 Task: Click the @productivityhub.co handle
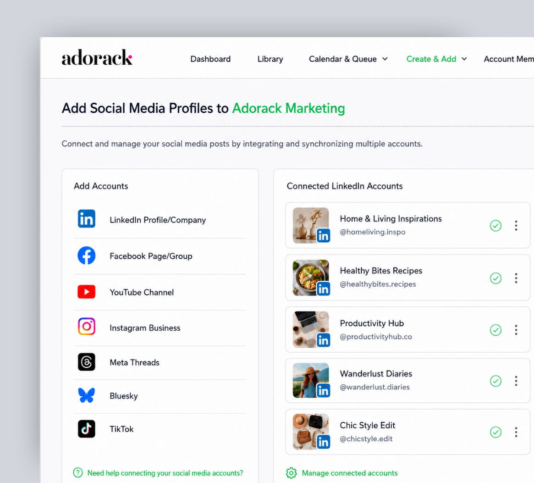click(376, 336)
